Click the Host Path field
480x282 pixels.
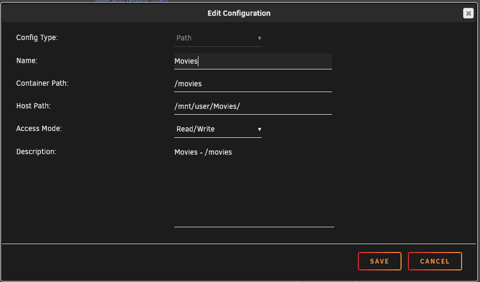(253, 106)
